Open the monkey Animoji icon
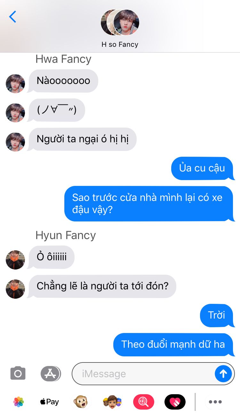The image size is (240, 416). (80, 402)
